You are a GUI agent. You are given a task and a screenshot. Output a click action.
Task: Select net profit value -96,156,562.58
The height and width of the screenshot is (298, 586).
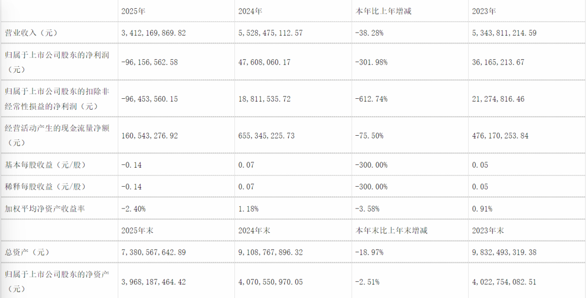click(150, 62)
